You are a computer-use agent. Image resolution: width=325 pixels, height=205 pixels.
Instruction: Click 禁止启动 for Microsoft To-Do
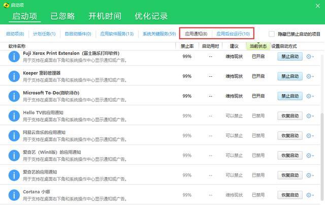(290, 96)
